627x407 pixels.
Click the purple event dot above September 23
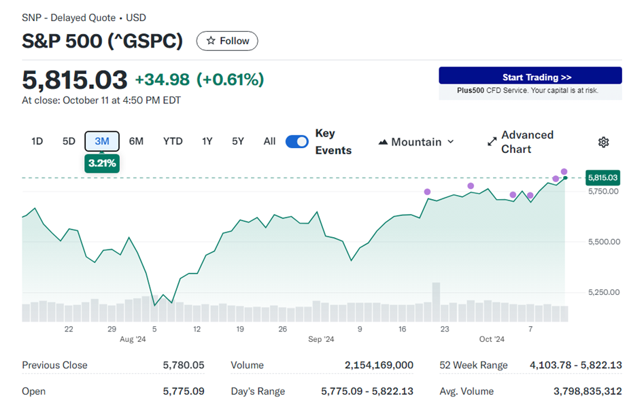point(427,192)
